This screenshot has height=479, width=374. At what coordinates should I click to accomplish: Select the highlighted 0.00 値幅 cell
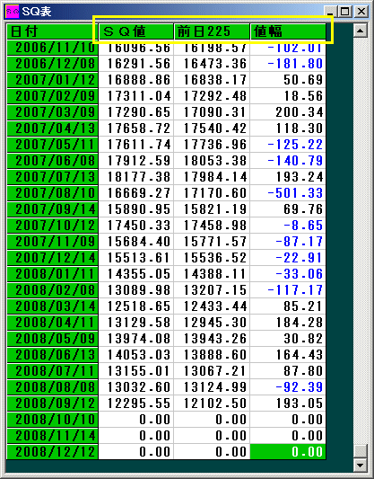[288, 452]
